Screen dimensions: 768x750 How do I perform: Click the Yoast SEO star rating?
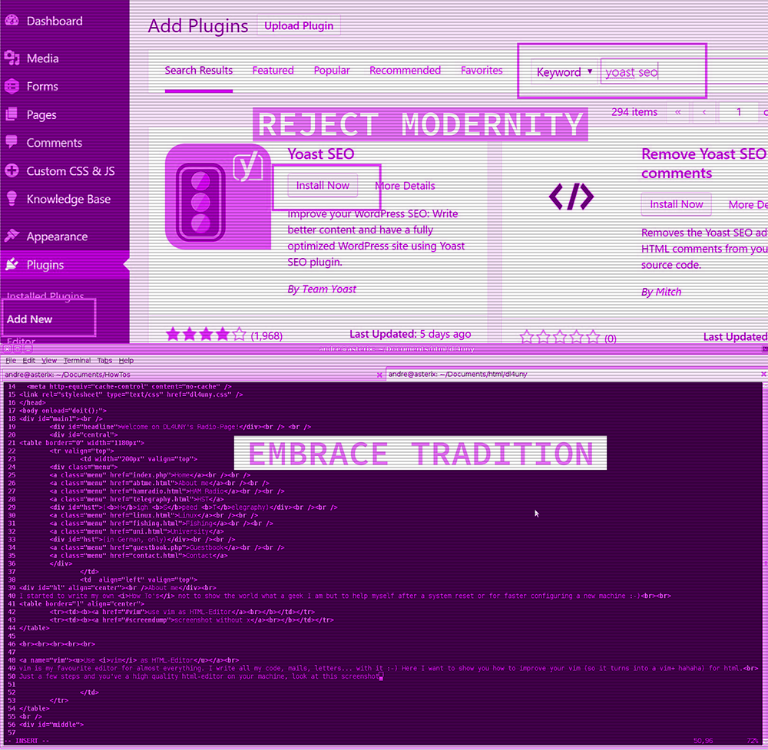pos(206,335)
